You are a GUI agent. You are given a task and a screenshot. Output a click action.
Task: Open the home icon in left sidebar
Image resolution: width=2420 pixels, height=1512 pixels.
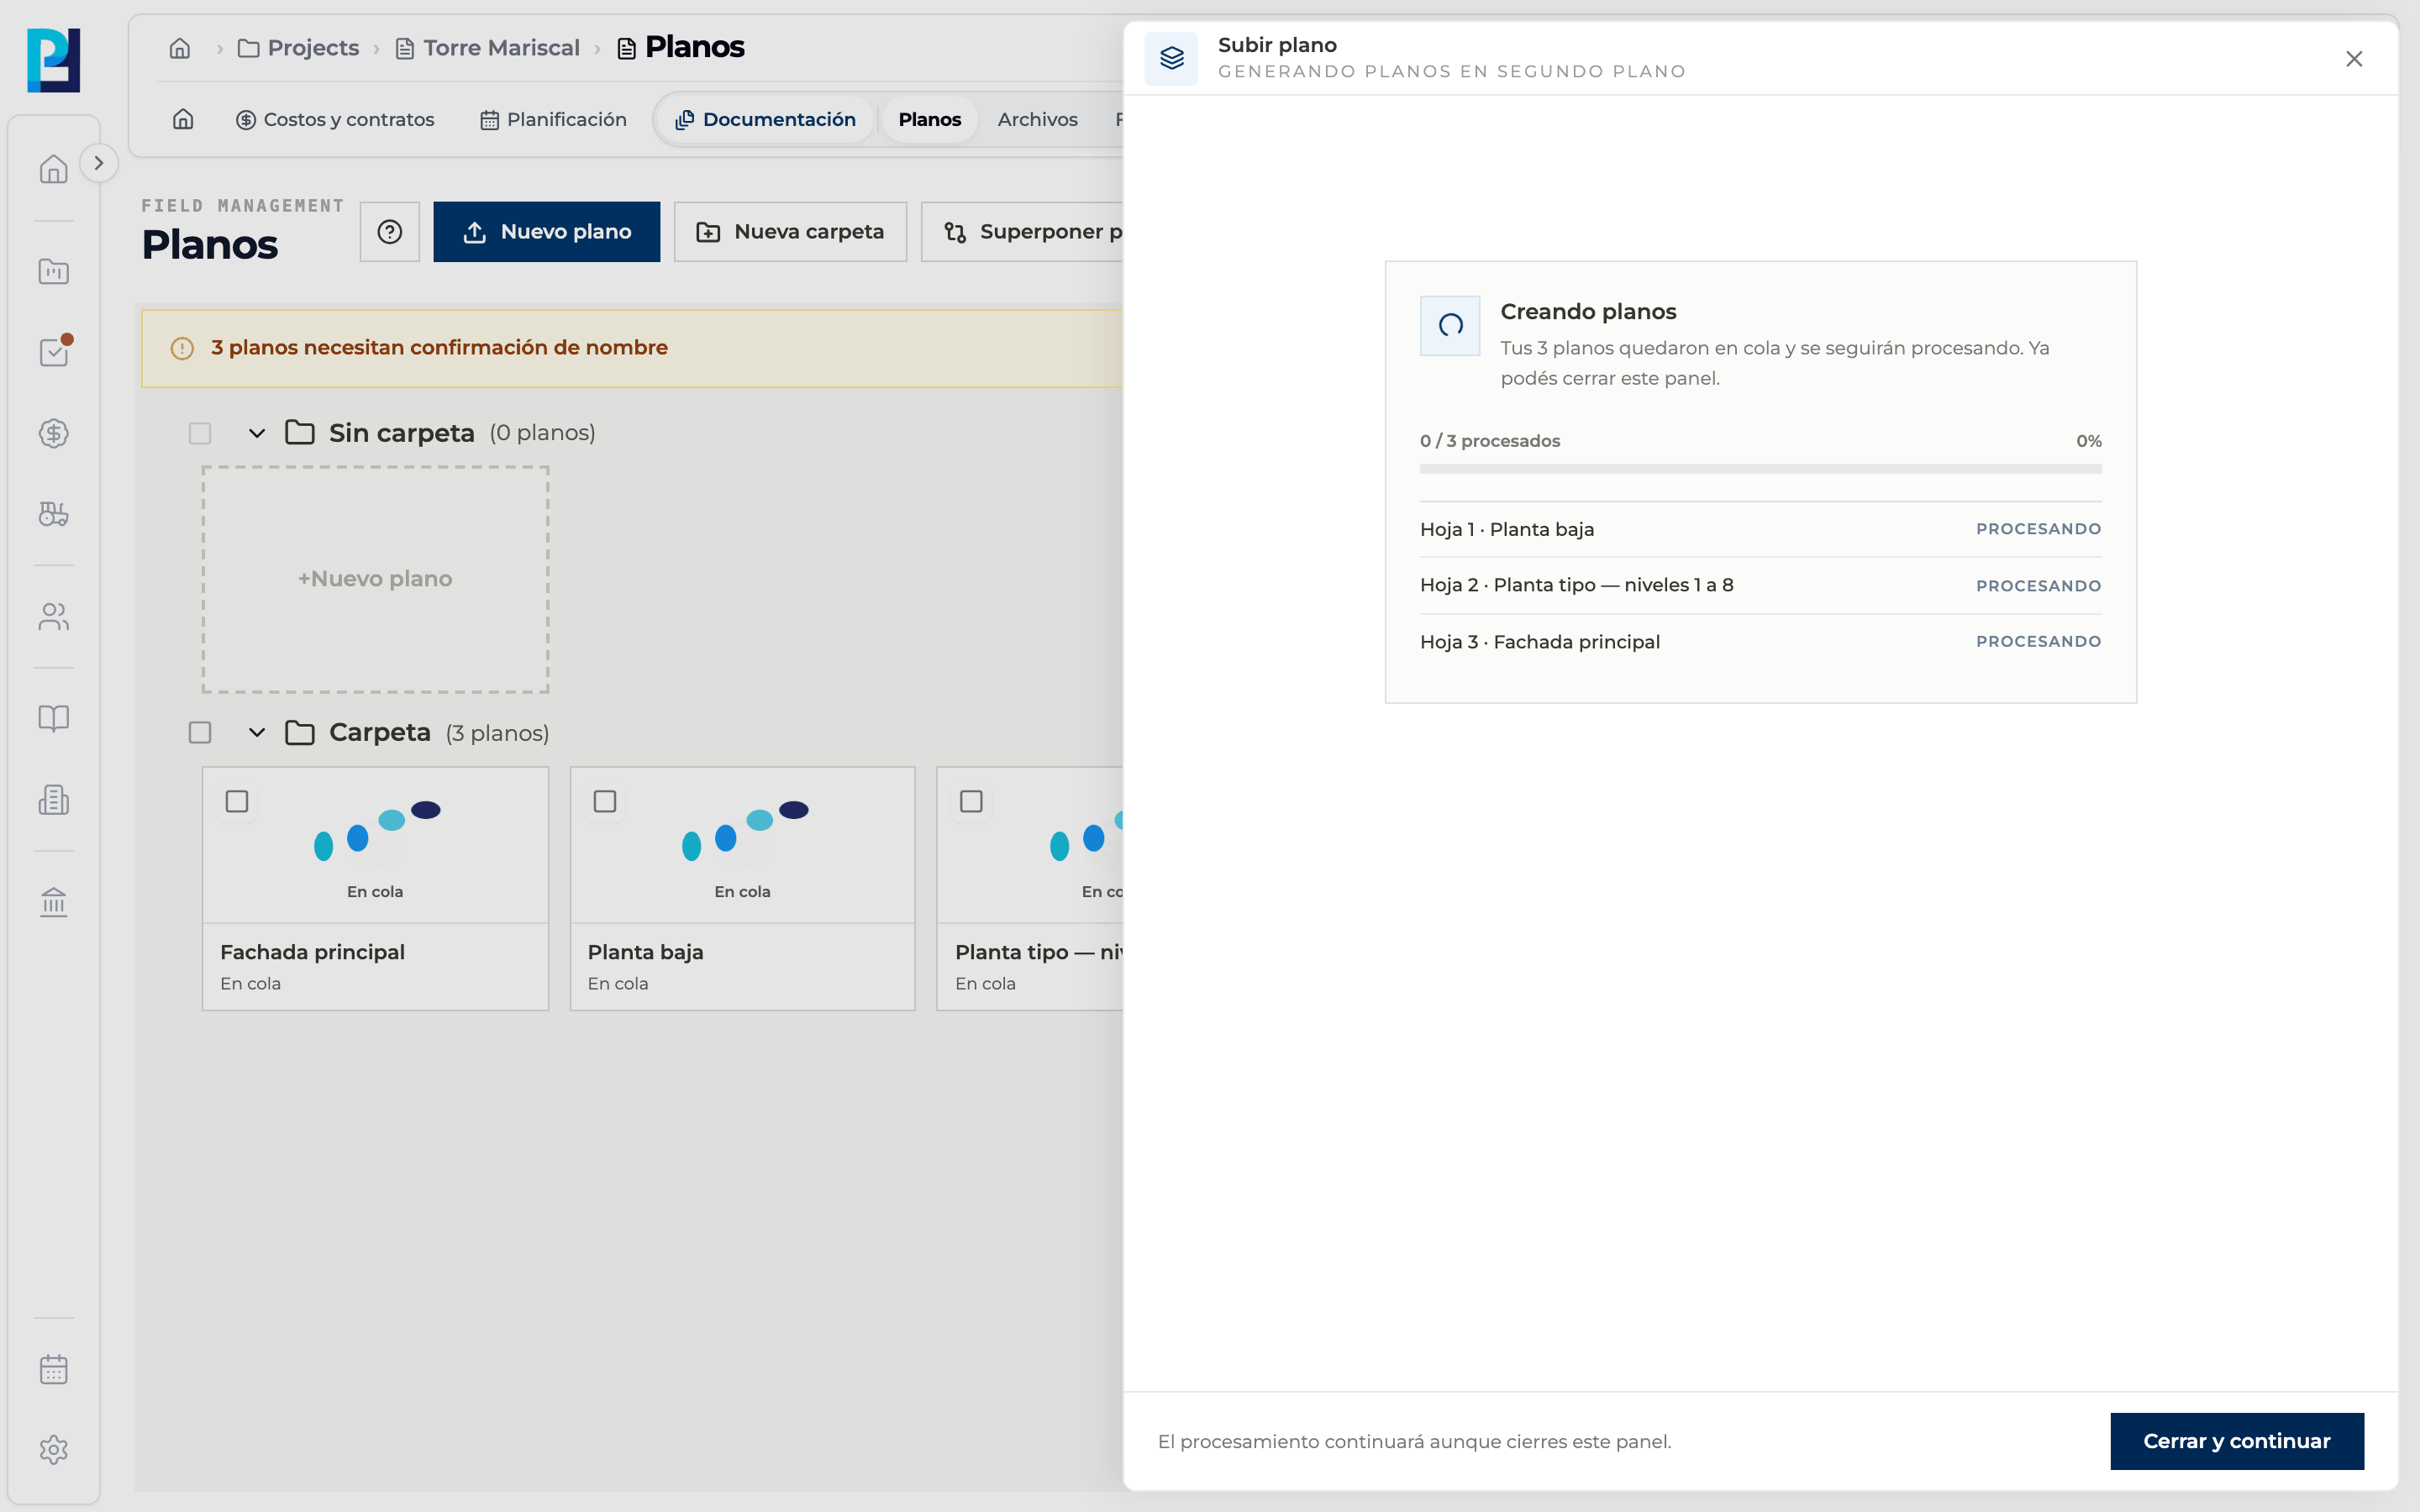click(53, 168)
